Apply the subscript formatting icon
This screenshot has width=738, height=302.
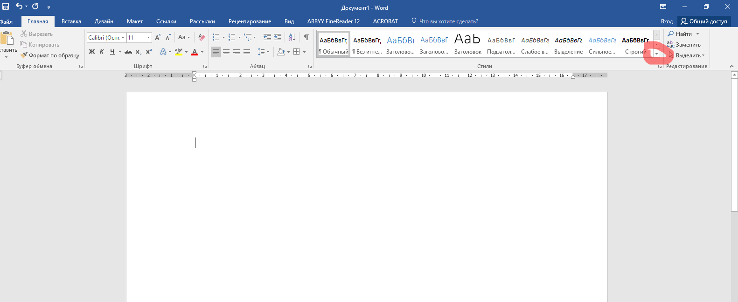(x=139, y=52)
